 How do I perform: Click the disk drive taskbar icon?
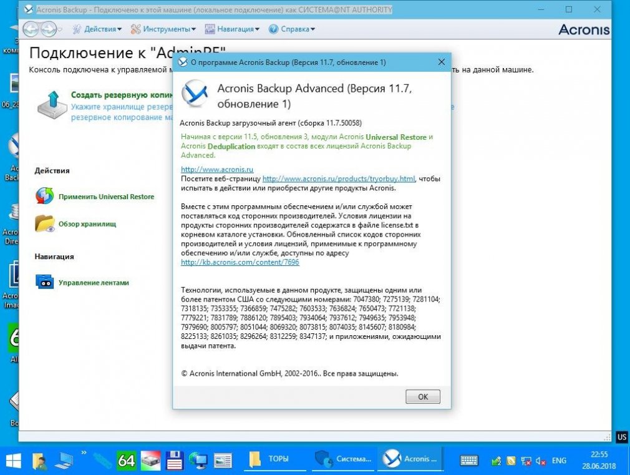[x=150, y=461]
